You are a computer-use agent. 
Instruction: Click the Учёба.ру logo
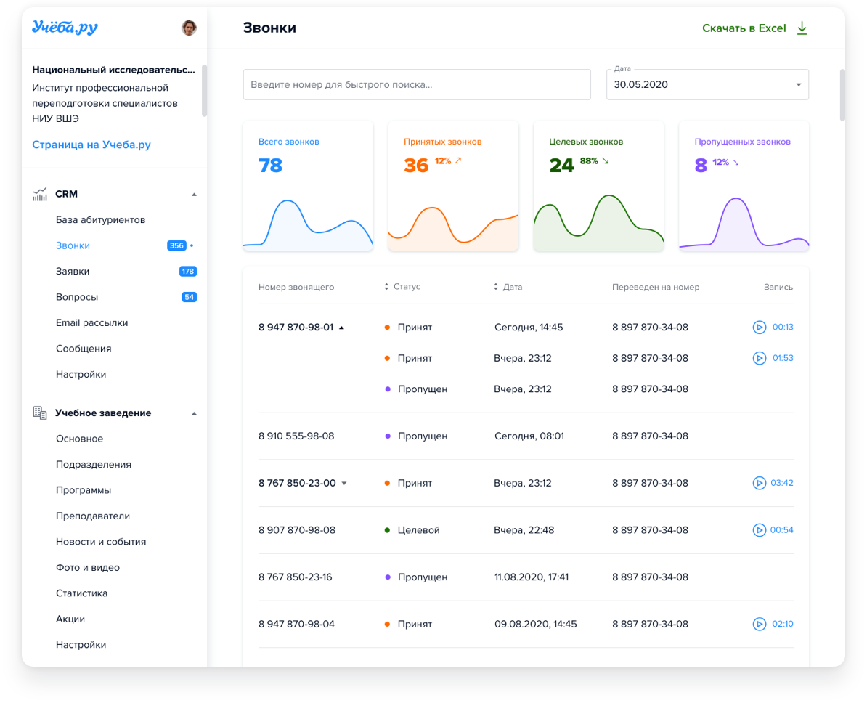65,28
